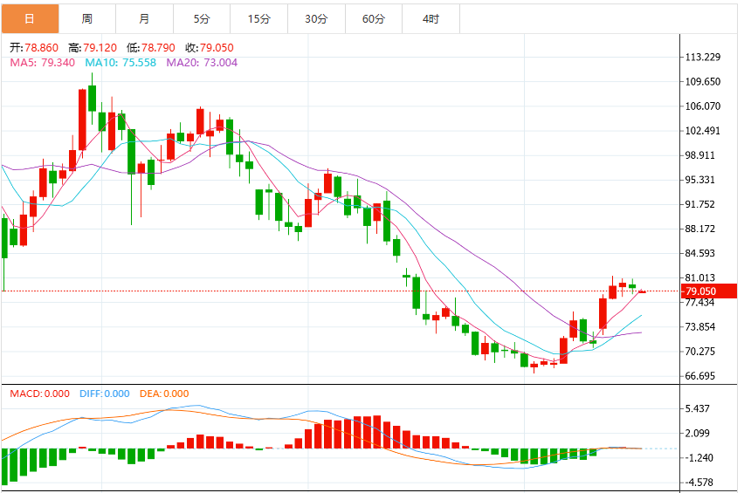Click the MA20 indicator label
Image resolution: width=744 pixels, height=493 pixels.
[x=202, y=63]
